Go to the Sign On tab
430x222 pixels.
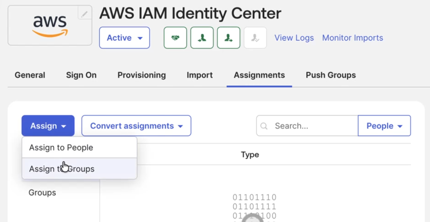tap(81, 75)
